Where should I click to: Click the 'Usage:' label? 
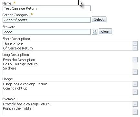point(8,79)
